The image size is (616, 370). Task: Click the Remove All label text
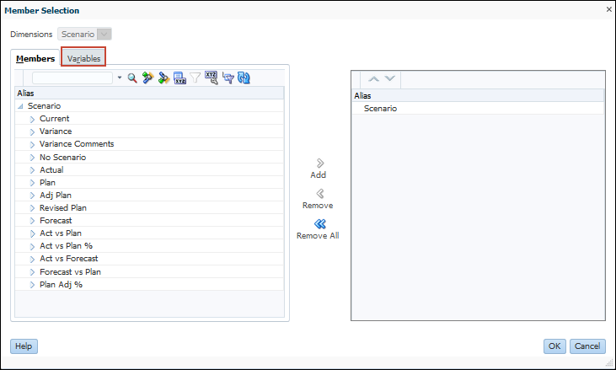point(318,236)
